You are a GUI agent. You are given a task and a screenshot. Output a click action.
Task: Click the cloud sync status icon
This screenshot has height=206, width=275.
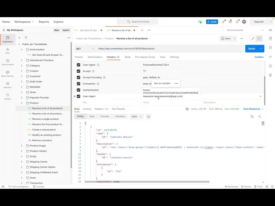pos(200,22)
